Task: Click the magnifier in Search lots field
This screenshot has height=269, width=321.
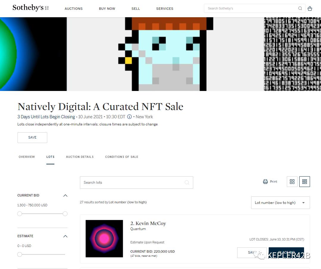Action: point(187,183)
